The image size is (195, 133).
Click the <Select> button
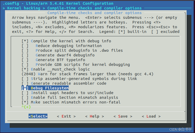pyautogui.click(x=38, y=116)
